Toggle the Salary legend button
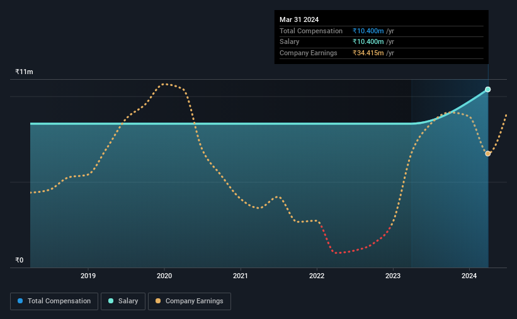The image size is (517, 319). pyautogui.click(x=123, y=301)
